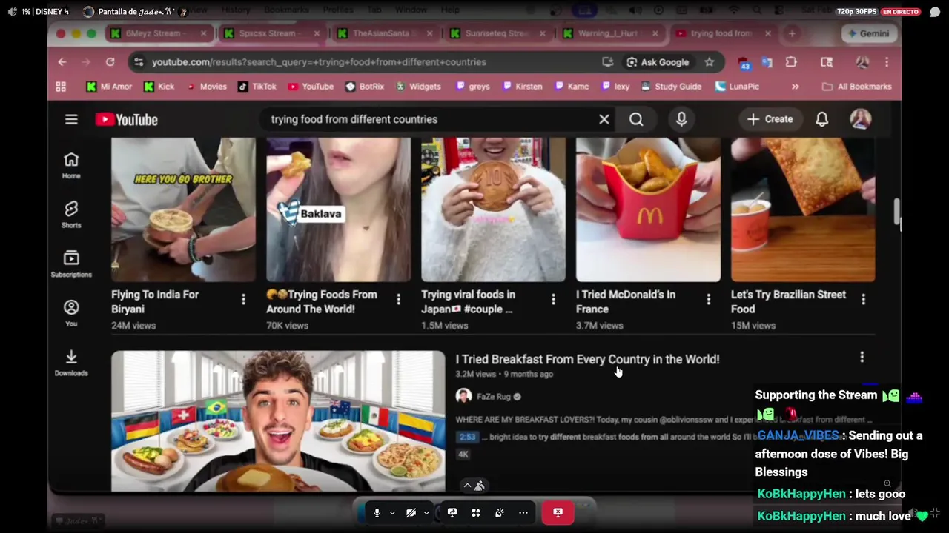The width and height of the screenshot is (949, 533).
Task: Click the share screen icon in call bar
Action: coord(452,512)
